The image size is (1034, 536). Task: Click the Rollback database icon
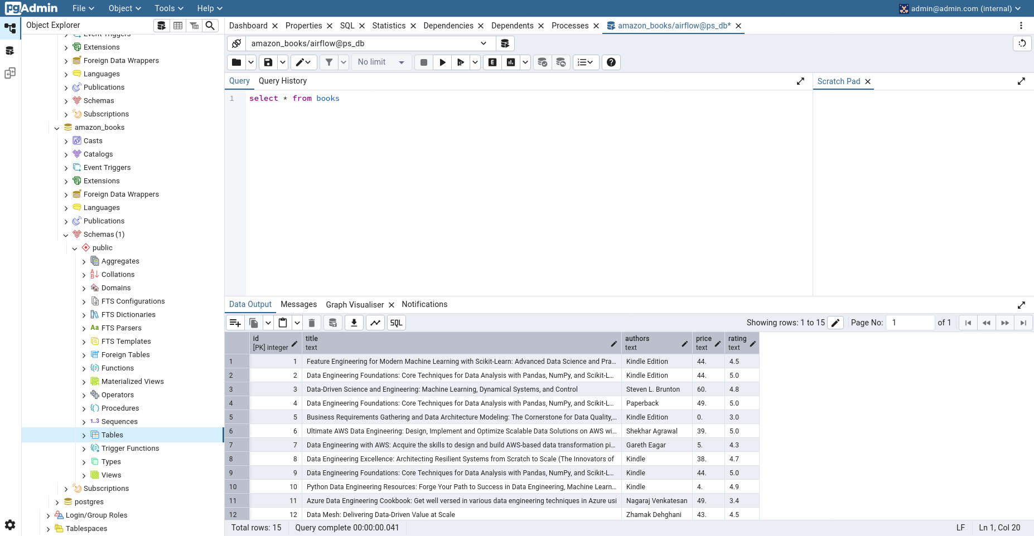pyautogui.click(x=561, y=62)
